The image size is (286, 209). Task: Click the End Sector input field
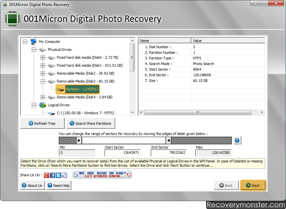click(169, 153)
